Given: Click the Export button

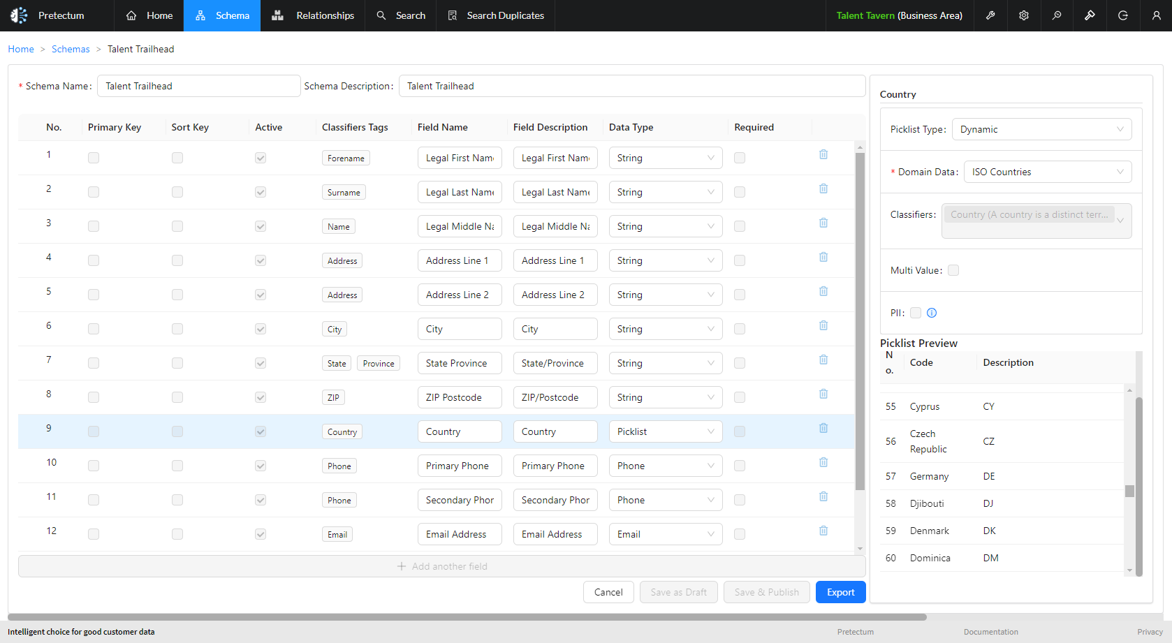Looking at the screenshot, I should (840, 592).
